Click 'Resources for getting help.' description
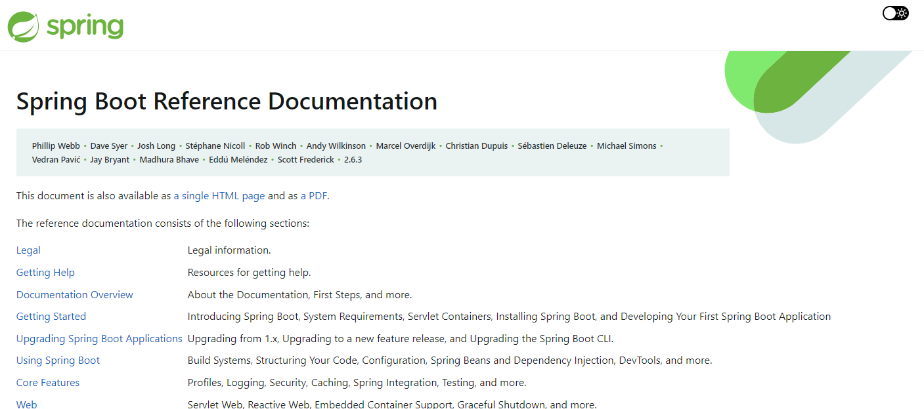This screenshot has width=924, height=409. 250,273
